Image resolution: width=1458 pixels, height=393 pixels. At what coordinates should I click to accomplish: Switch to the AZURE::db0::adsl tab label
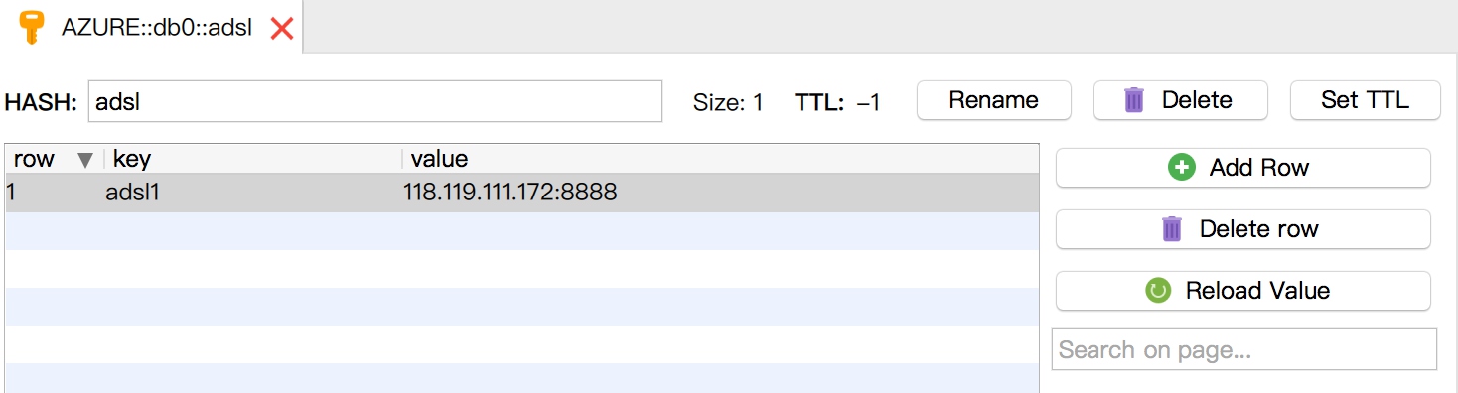[157, 28]
